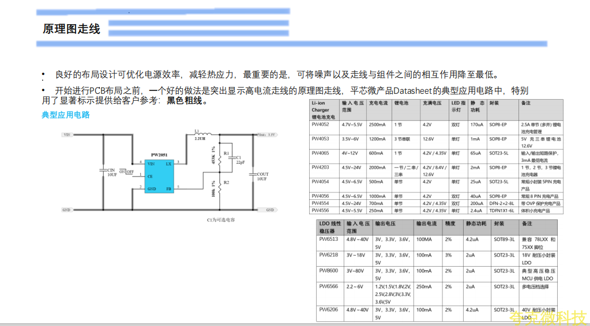Click the Vout 3.3V output terminal label
This screenshot has width=590, height=326.
266,134
